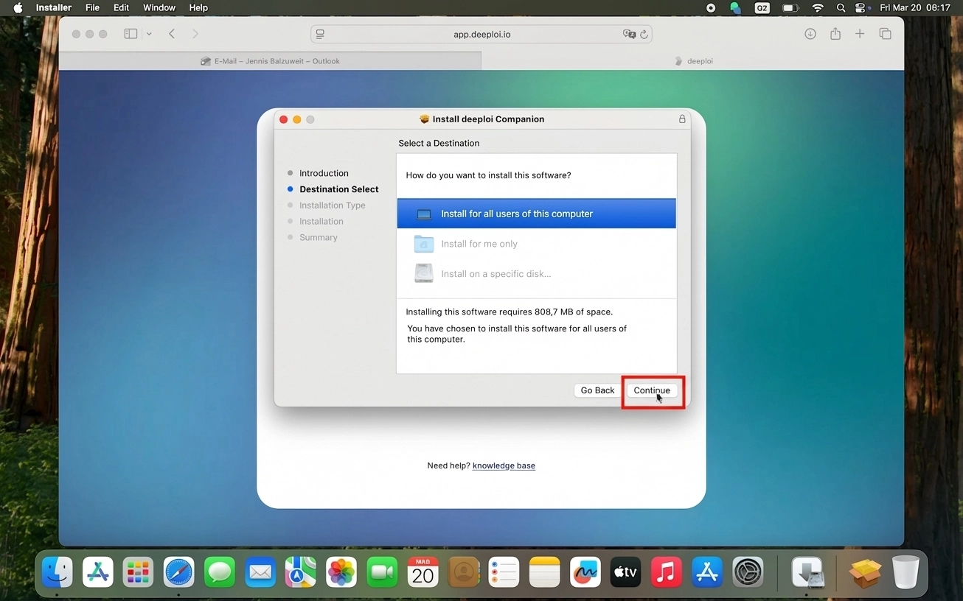Choose Install on a specific disk option
The image size is (963, 601).
point(536,274)
